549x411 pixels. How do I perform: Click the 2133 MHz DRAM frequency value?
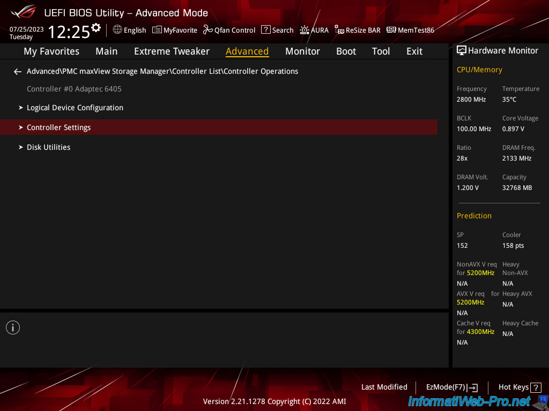click(517, 158)
